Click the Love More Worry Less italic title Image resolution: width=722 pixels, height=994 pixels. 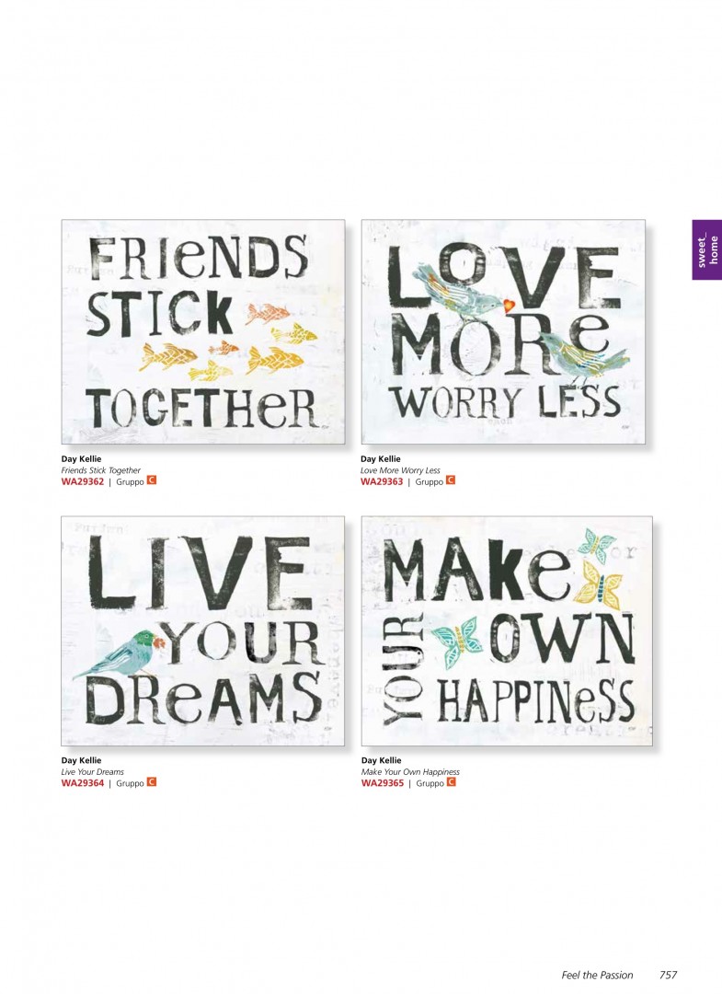[400, 470]
